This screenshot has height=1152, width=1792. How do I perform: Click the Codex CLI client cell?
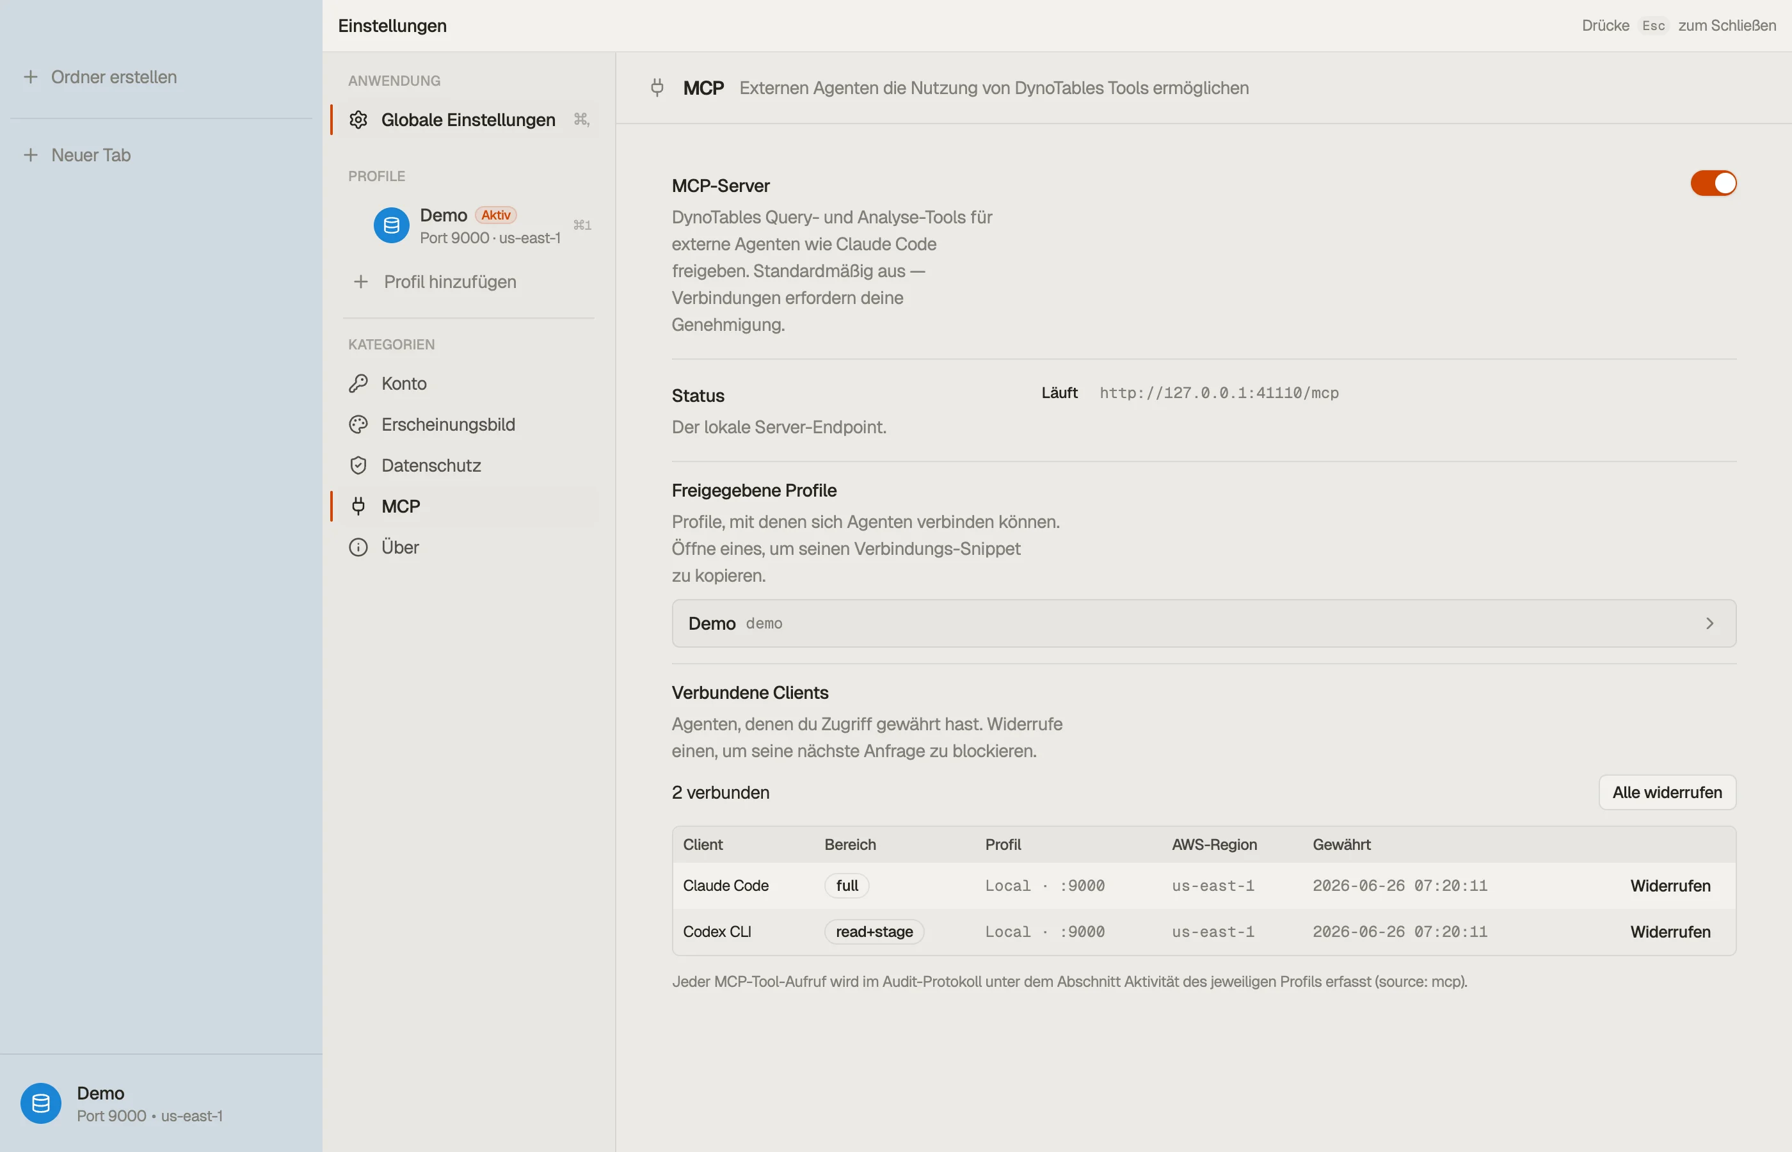pos(717,932)
